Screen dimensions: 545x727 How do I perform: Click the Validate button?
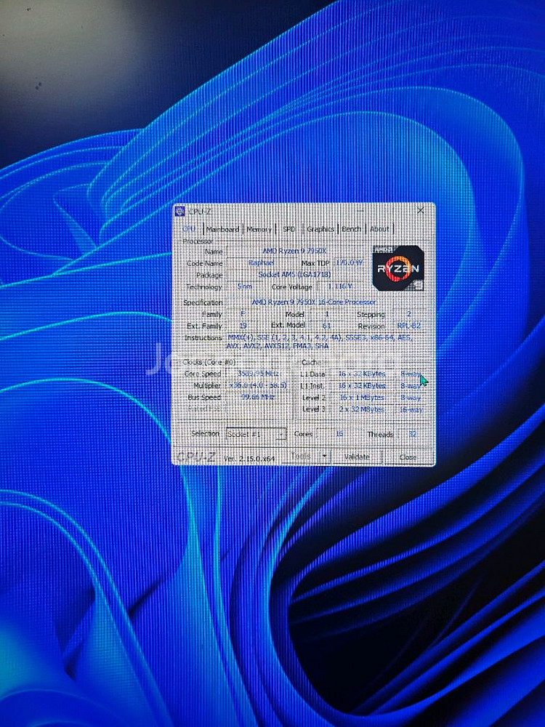[x=356, y=457]
